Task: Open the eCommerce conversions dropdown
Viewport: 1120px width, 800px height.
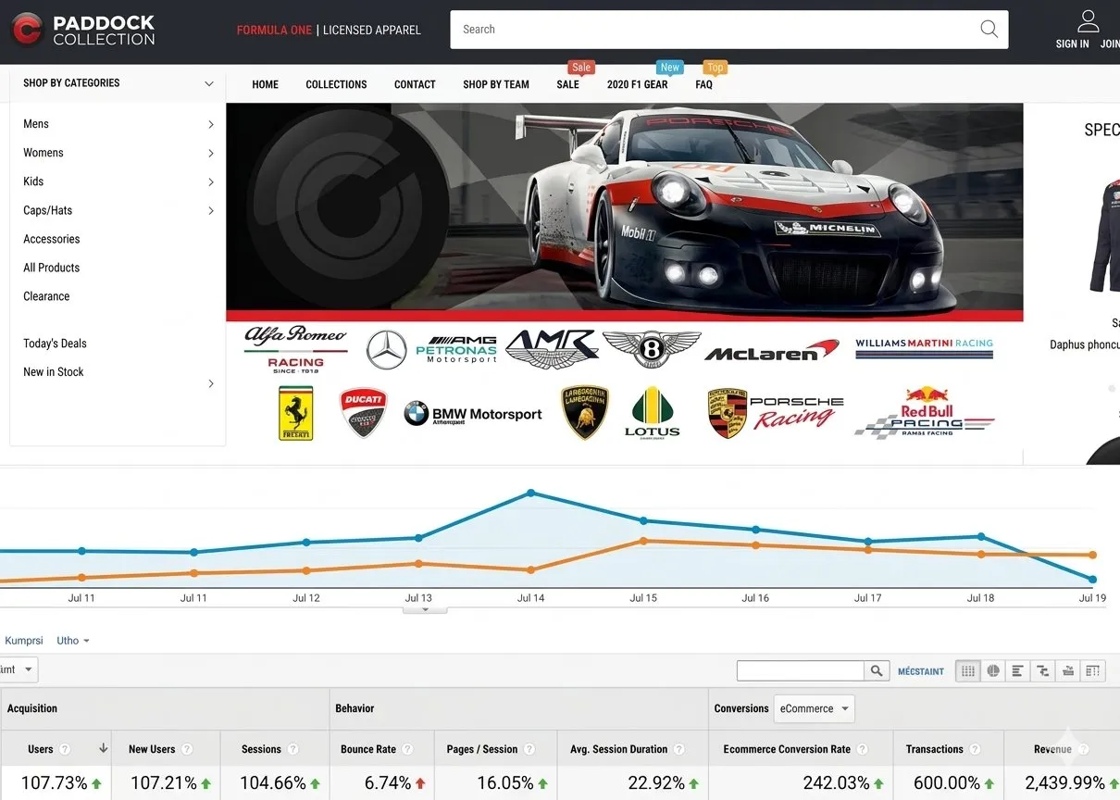Action: tap(814, 708)
